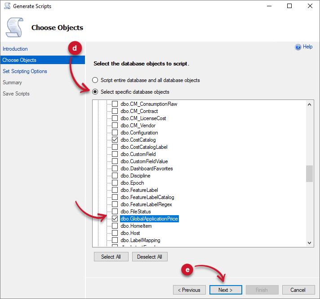Check the dbo.FeatureLabelCatalog checkbox
Viewport: 320px width, 299px height.
115,197
